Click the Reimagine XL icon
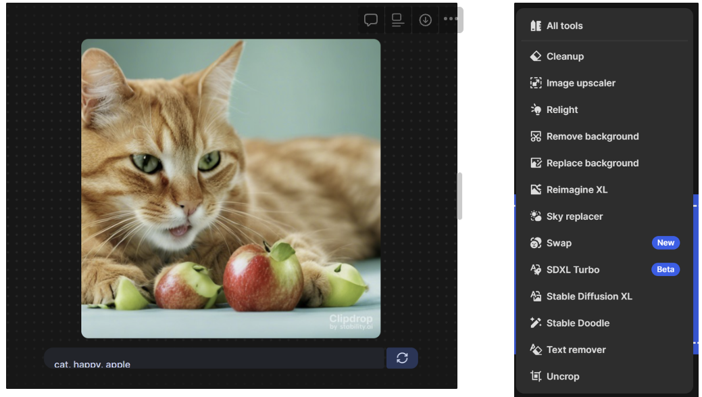 click(x=536, y=189)
